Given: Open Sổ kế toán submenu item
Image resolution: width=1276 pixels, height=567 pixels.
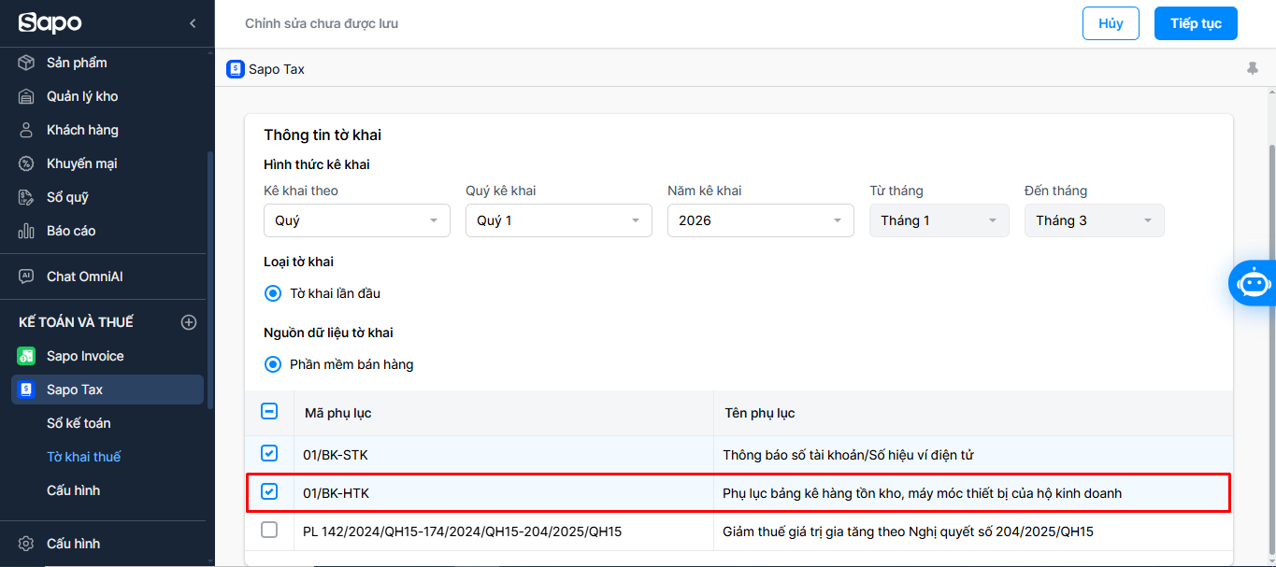Looking at the screenshot, I should pos(79,423).
